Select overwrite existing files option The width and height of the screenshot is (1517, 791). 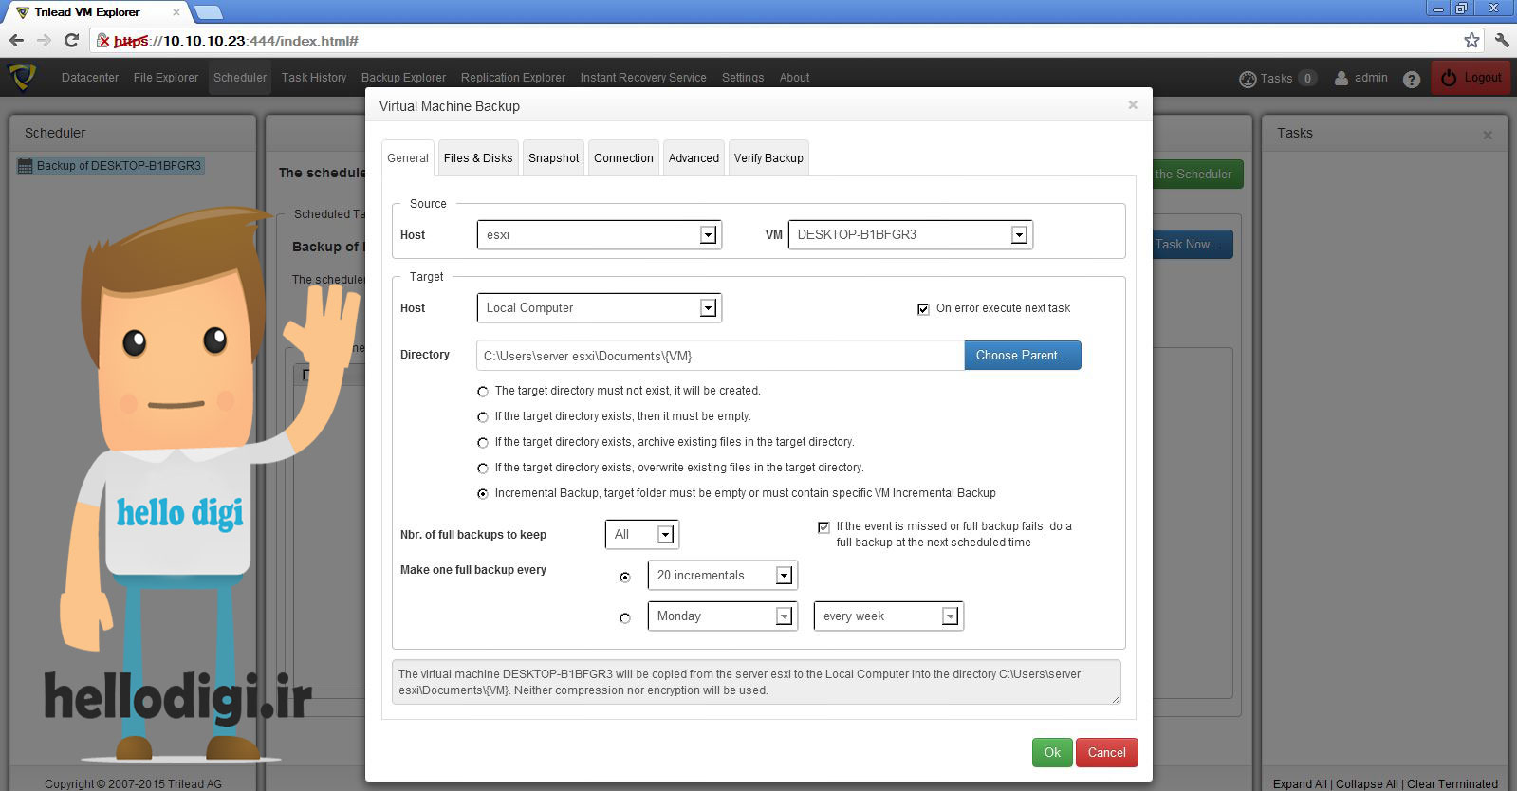pos(483,468)
